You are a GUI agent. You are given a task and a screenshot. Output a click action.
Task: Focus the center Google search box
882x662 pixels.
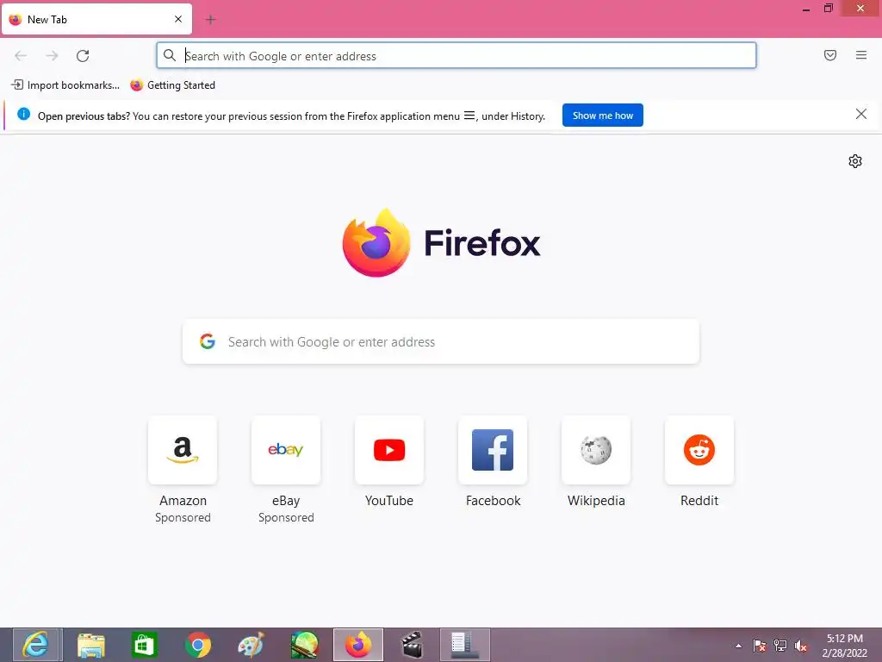coord(441,341)
